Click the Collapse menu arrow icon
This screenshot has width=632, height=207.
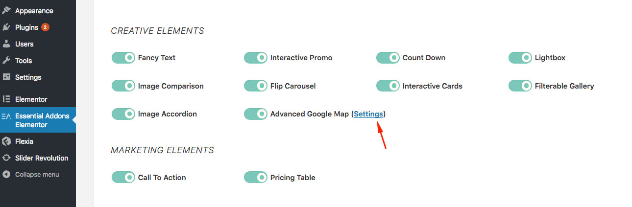click(6, 174)
